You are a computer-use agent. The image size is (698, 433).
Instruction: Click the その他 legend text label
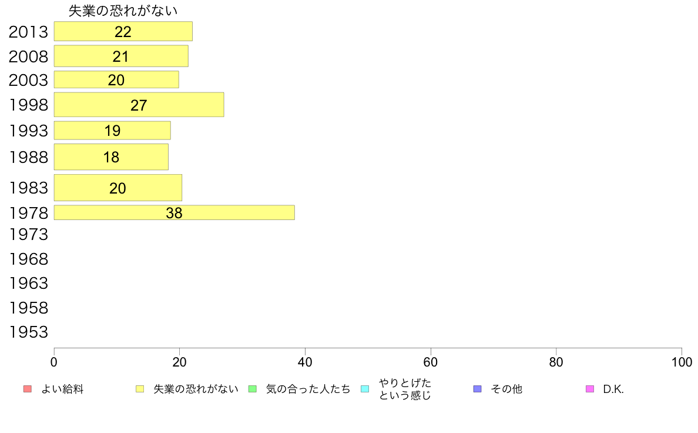tap(506, 389)
